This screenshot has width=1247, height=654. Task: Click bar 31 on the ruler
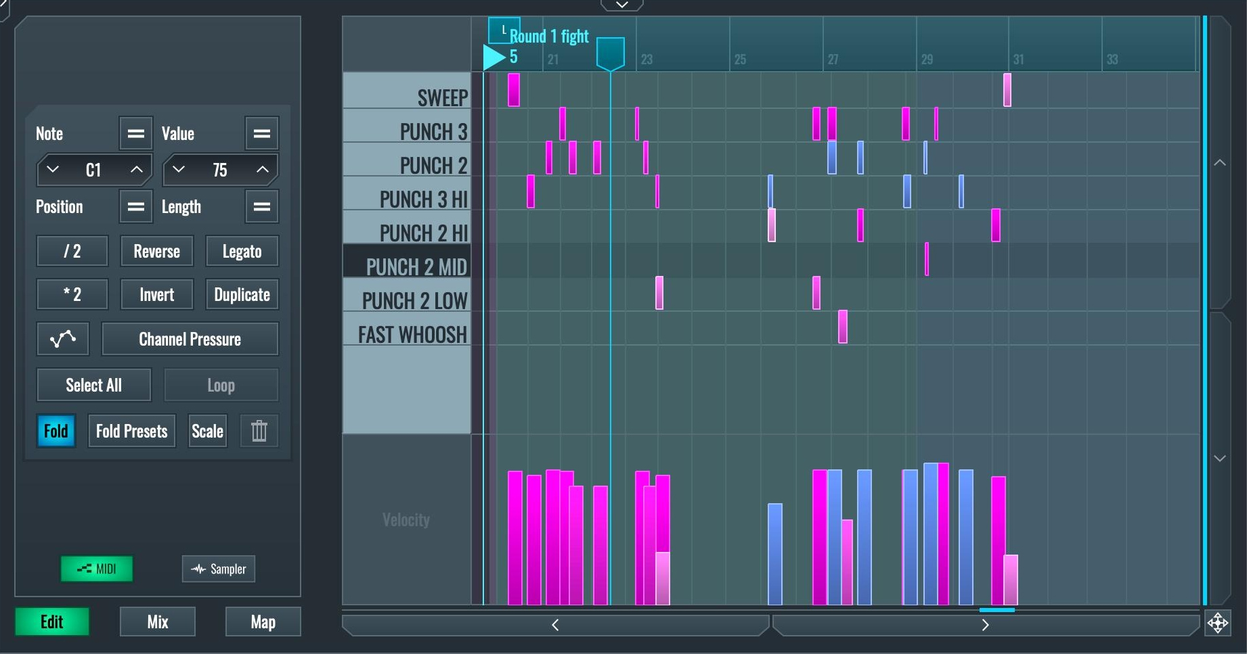1018,60
